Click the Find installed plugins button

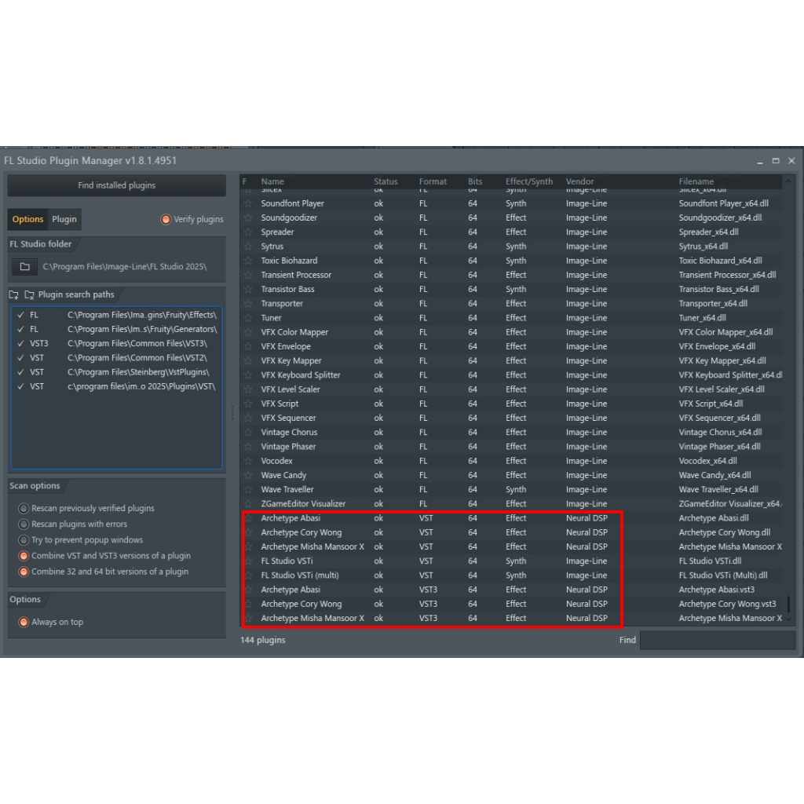pos(116,185)
